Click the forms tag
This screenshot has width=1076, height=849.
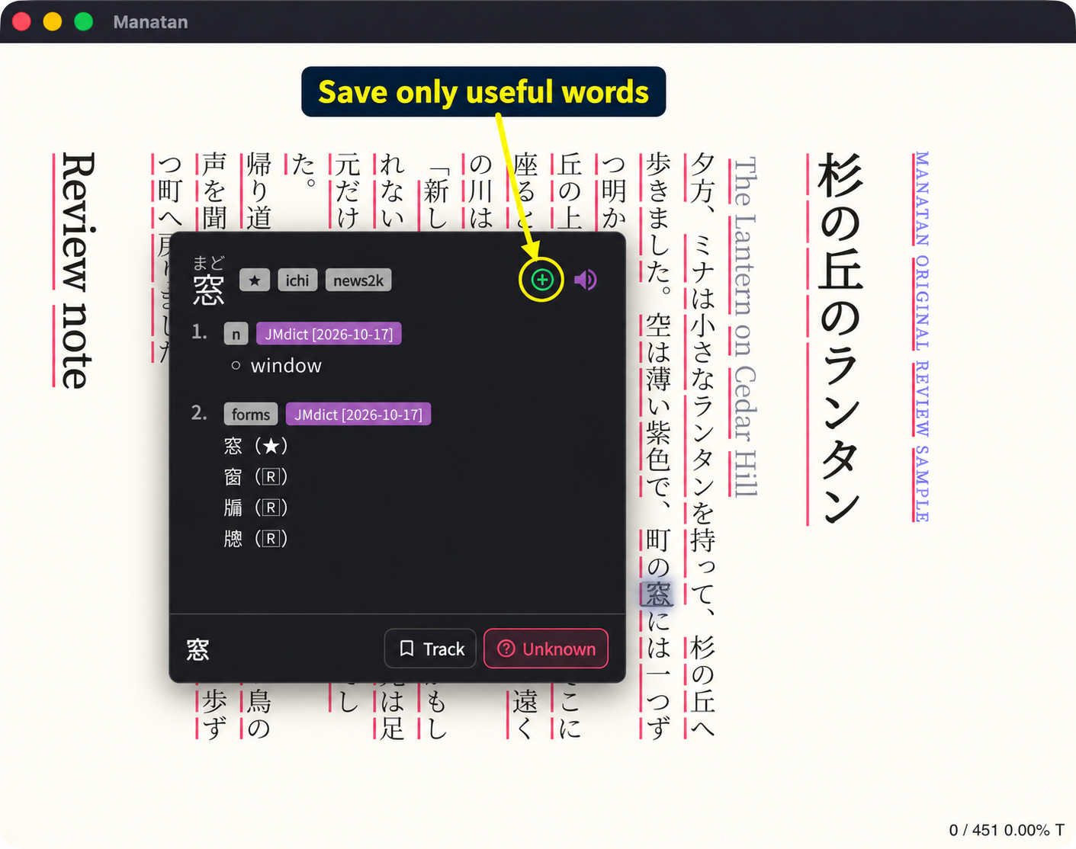251,415
